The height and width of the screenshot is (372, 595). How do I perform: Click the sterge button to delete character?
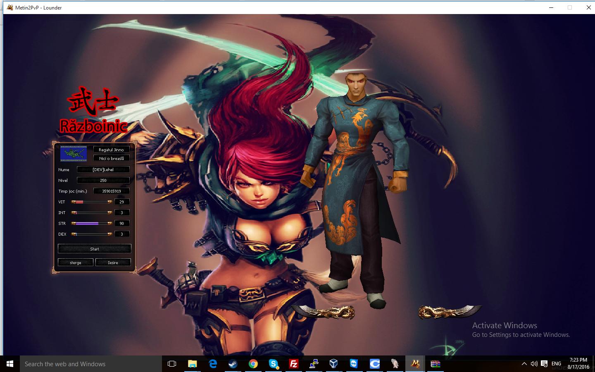click(76, 262)
